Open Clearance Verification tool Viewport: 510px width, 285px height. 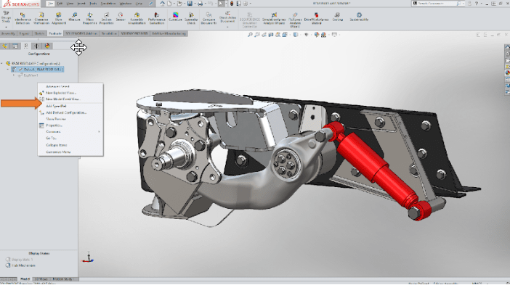click(x=41, y=18)
